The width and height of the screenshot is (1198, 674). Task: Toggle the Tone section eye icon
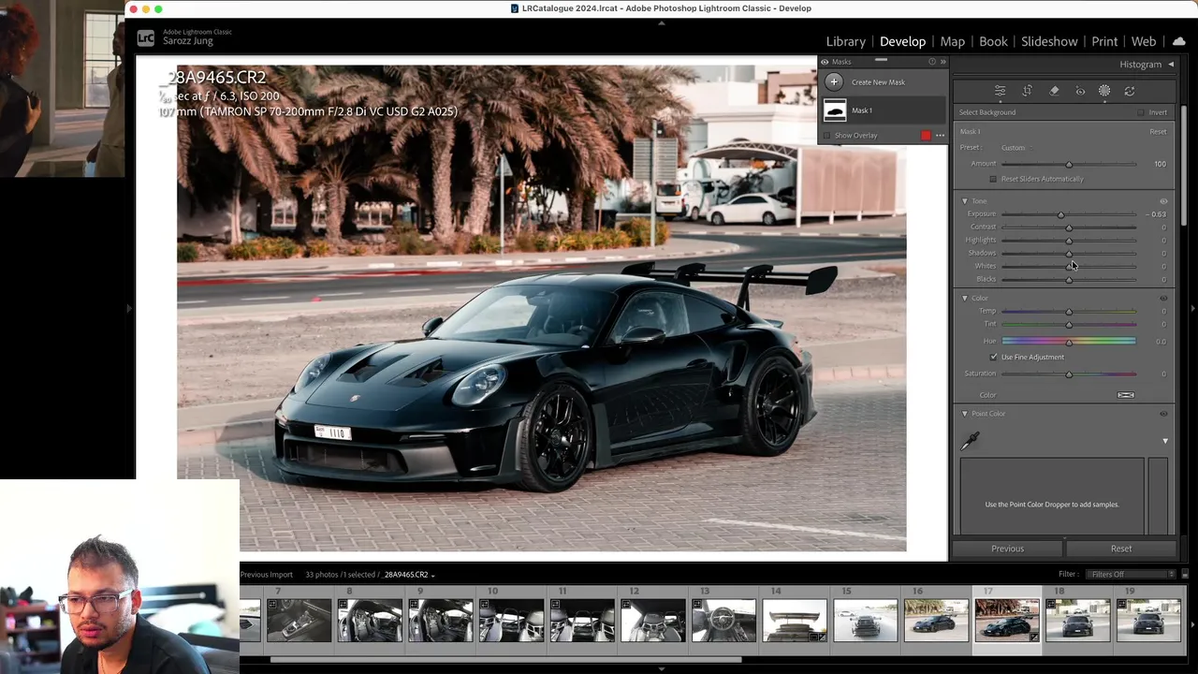tap(1164, 201)
